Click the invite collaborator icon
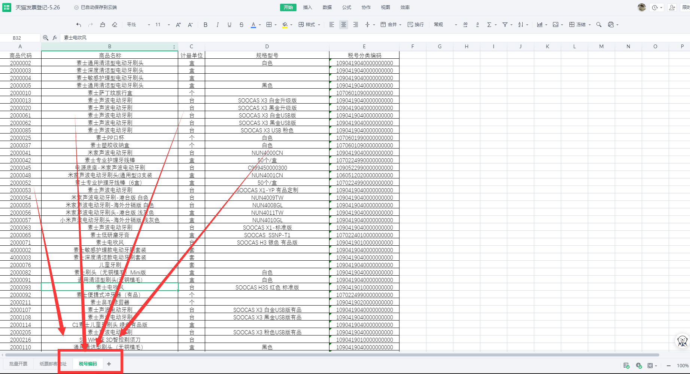This screenshot has width=690, height=374. pos(672,7)
